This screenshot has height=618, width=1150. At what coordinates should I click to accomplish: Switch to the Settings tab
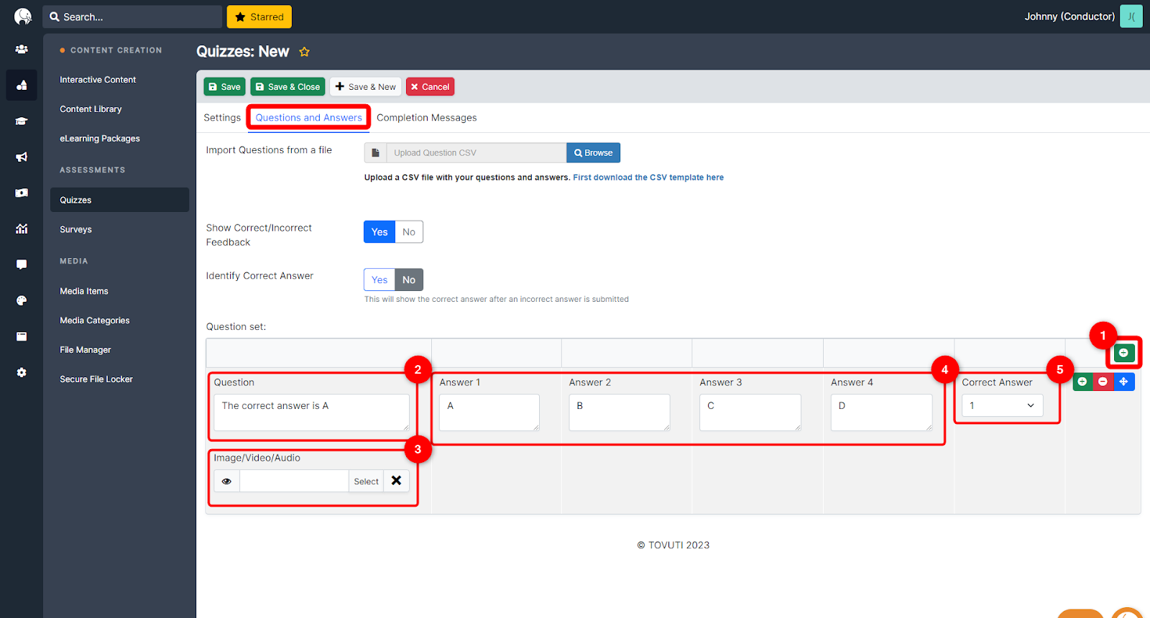222,118
